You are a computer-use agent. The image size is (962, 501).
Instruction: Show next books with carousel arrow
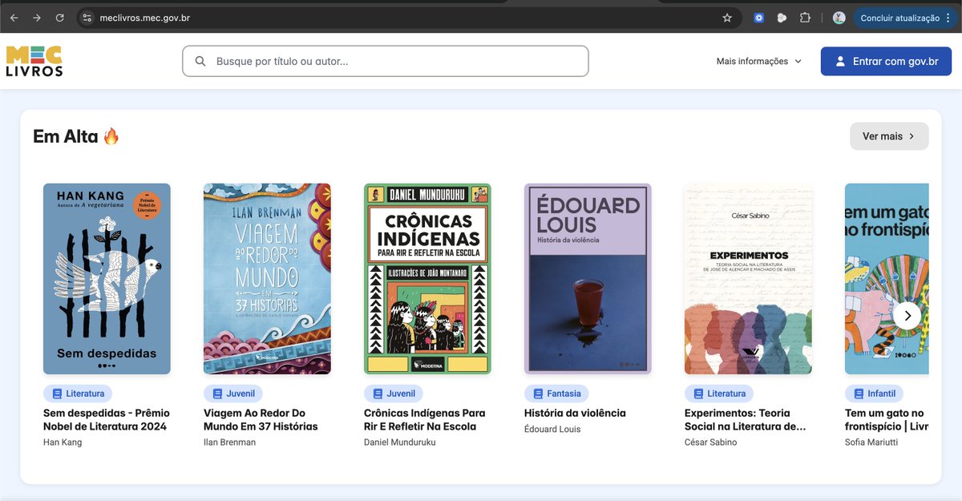pos(907,315)
